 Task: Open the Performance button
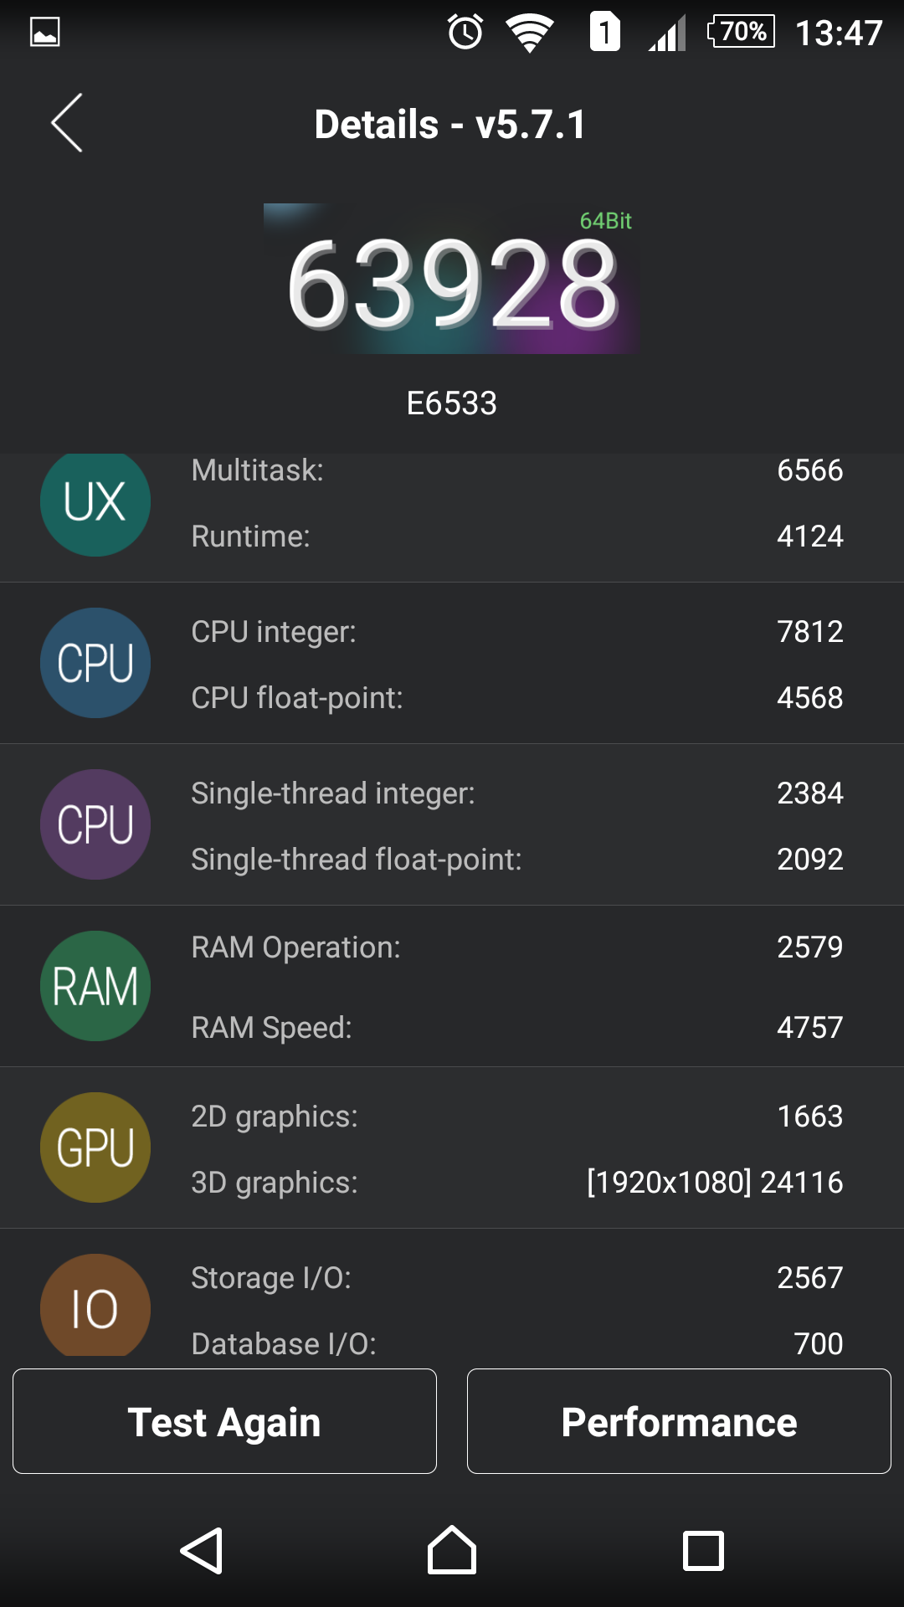679,1421
